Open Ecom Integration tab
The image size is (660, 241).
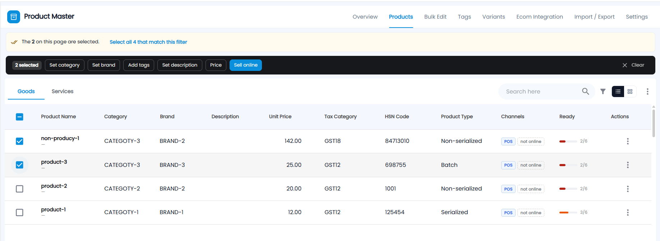coord(540,17)
